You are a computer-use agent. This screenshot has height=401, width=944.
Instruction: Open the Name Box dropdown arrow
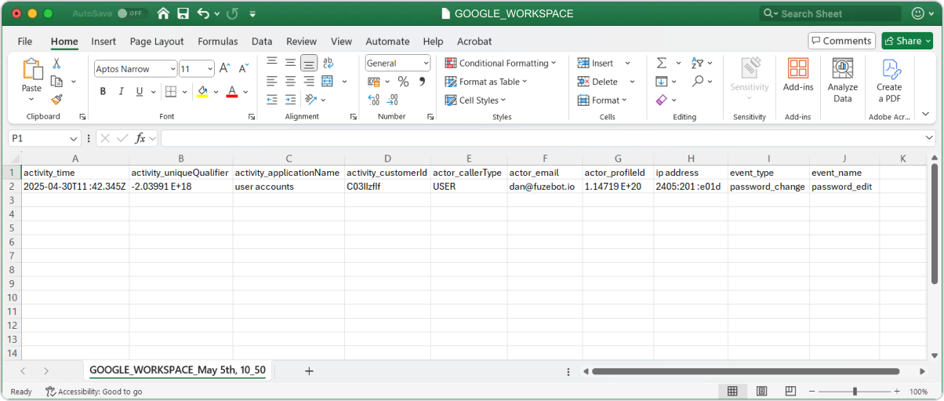[x=75, y=138]
